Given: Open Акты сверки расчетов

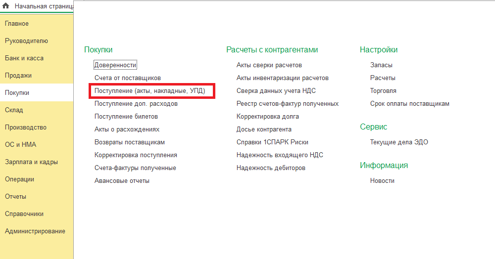Looking at the screenshot, I should pyautogui.click(x=269, y=65).
